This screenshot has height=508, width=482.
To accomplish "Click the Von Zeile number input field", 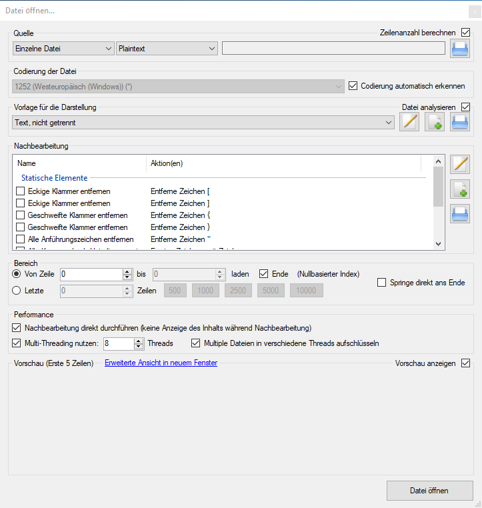I will tap(91, 274).
